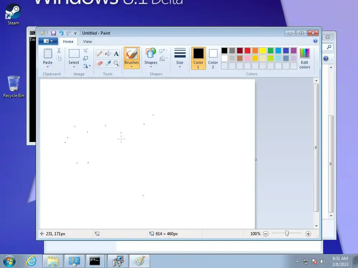
Task: Select the Magnifier tool
Action: click(x=116, y=64)
